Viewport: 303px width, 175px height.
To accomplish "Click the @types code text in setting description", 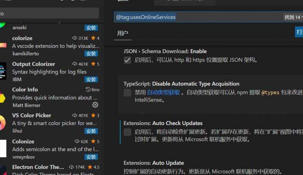I will pyautogui.click(x=270, y=92).
